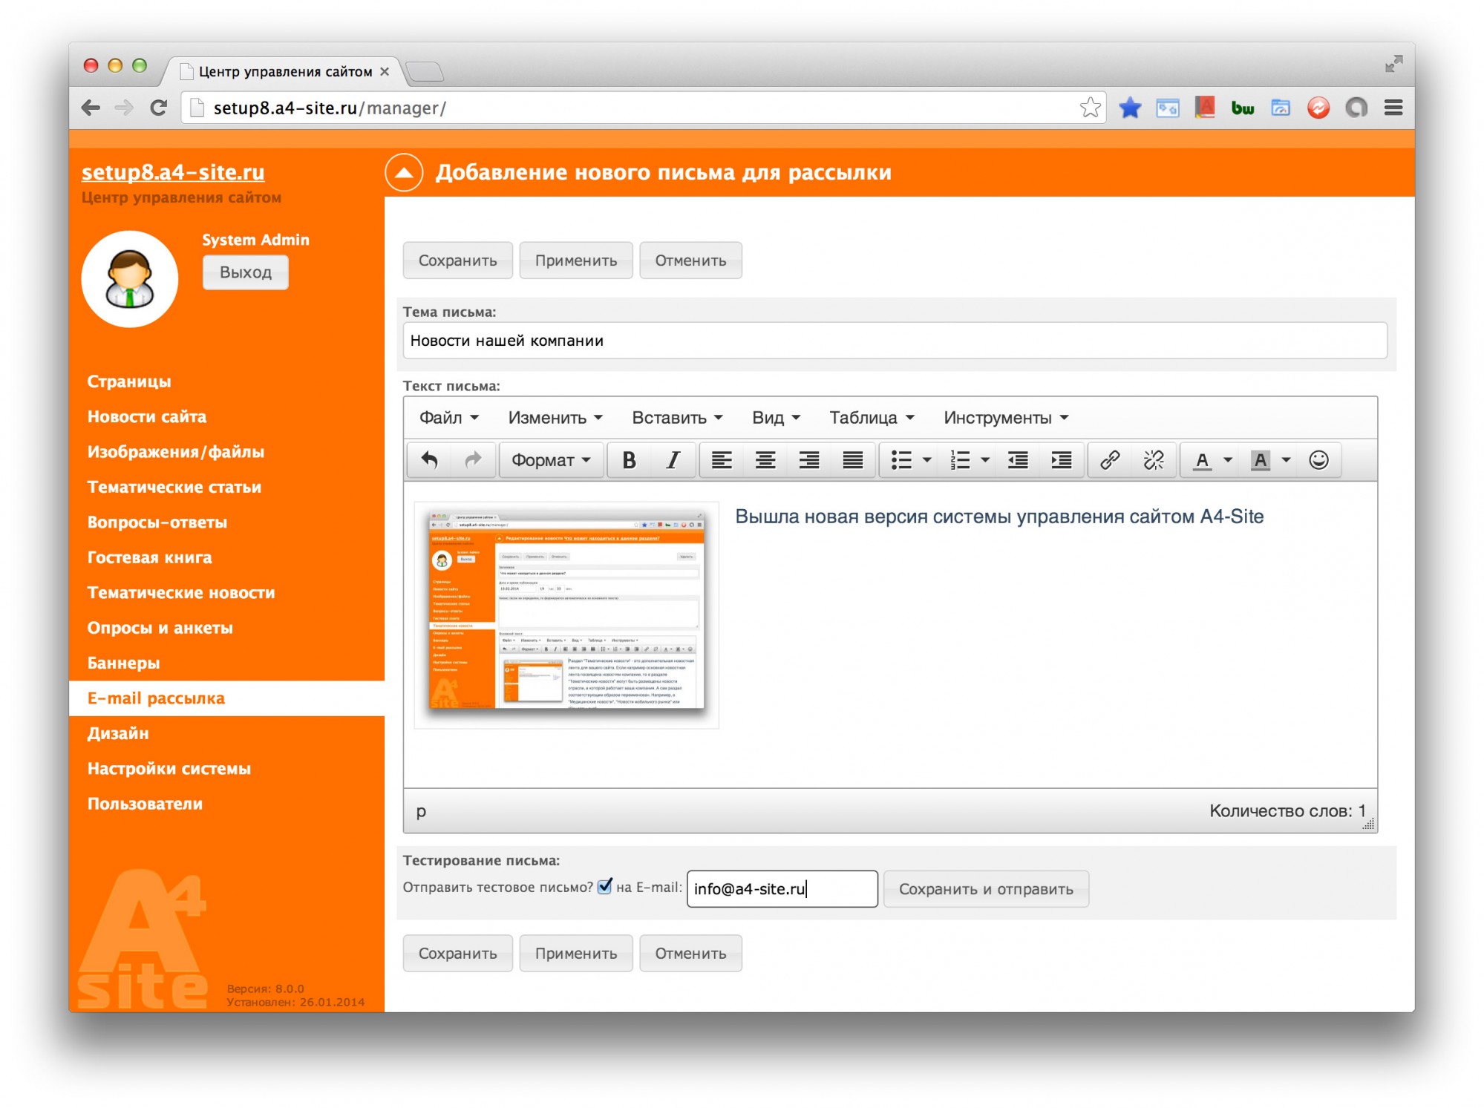Open the emoticons smiley picker
The width and height of the screenshot is (1484, 1108).
(1318, 460)
